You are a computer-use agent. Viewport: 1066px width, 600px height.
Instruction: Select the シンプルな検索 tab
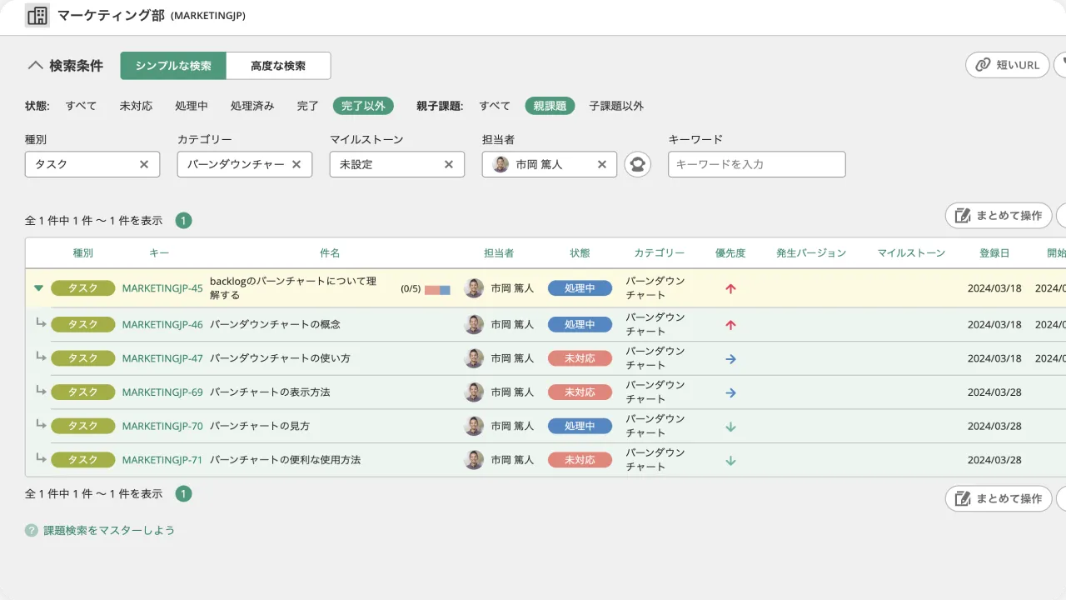click(173, 64)
